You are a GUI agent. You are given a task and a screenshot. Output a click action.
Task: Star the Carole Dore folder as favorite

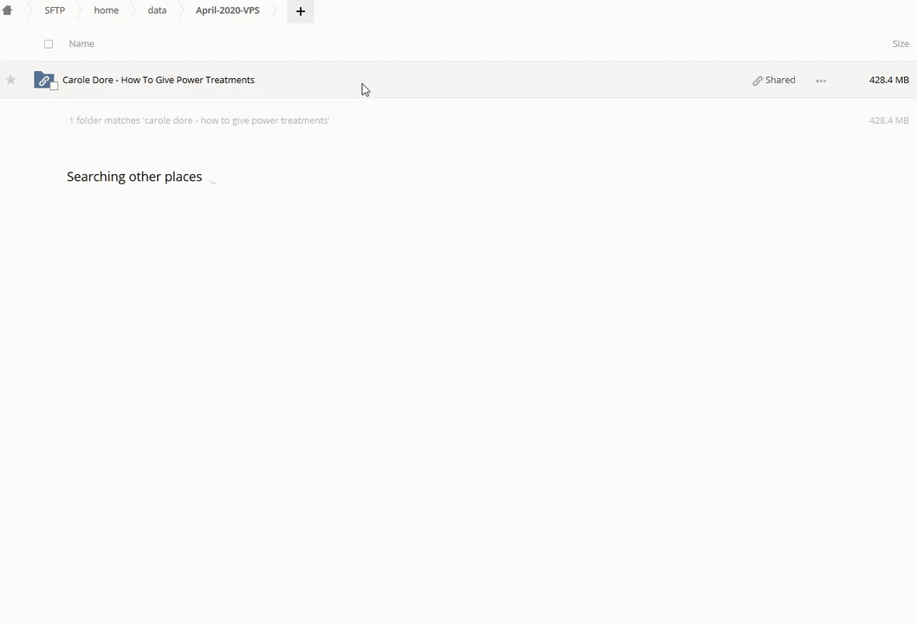click(x=10, y=80)
